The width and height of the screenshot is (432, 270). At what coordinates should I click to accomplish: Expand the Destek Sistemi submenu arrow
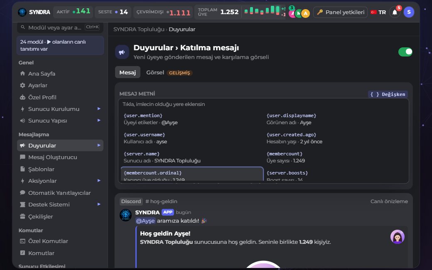tap(99, 204)
